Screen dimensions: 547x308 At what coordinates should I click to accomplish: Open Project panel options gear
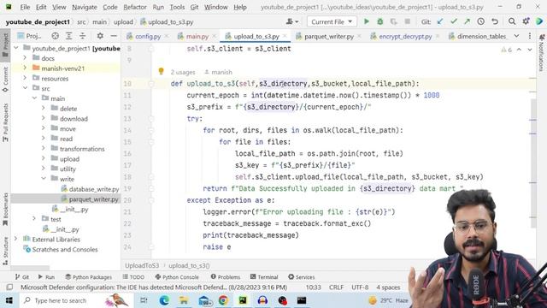coord(100,36)
